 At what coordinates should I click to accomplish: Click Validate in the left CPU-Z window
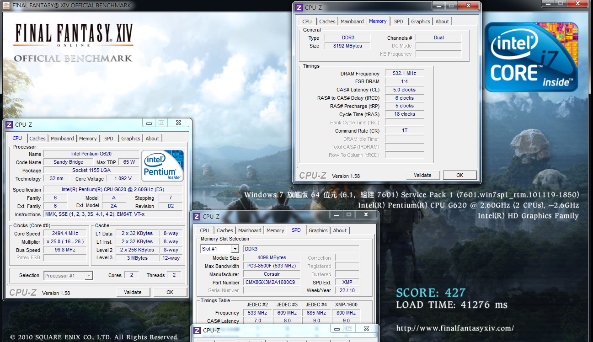133,292
